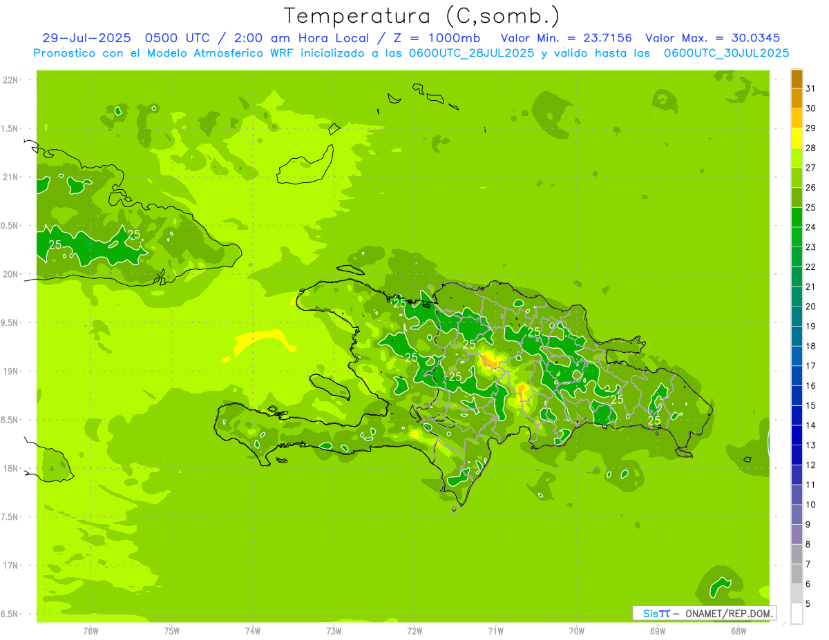Click the "SisTT – ONAMET/REP.DOM." credit label

click(705, 613)
